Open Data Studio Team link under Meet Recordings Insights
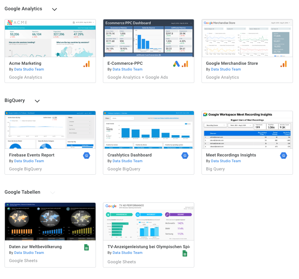The width and height of the screenshot is (299, 279). pos(226,161)
